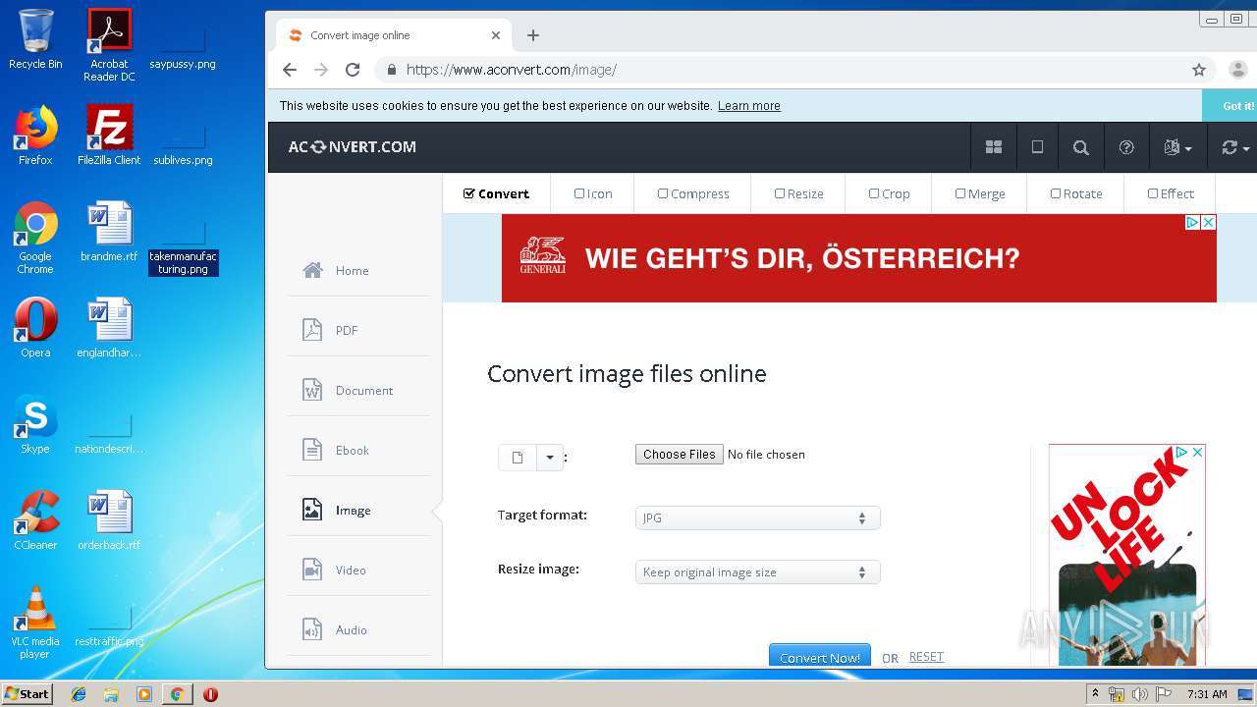
Task: Open a new browser tab
Action: [532, 35]
